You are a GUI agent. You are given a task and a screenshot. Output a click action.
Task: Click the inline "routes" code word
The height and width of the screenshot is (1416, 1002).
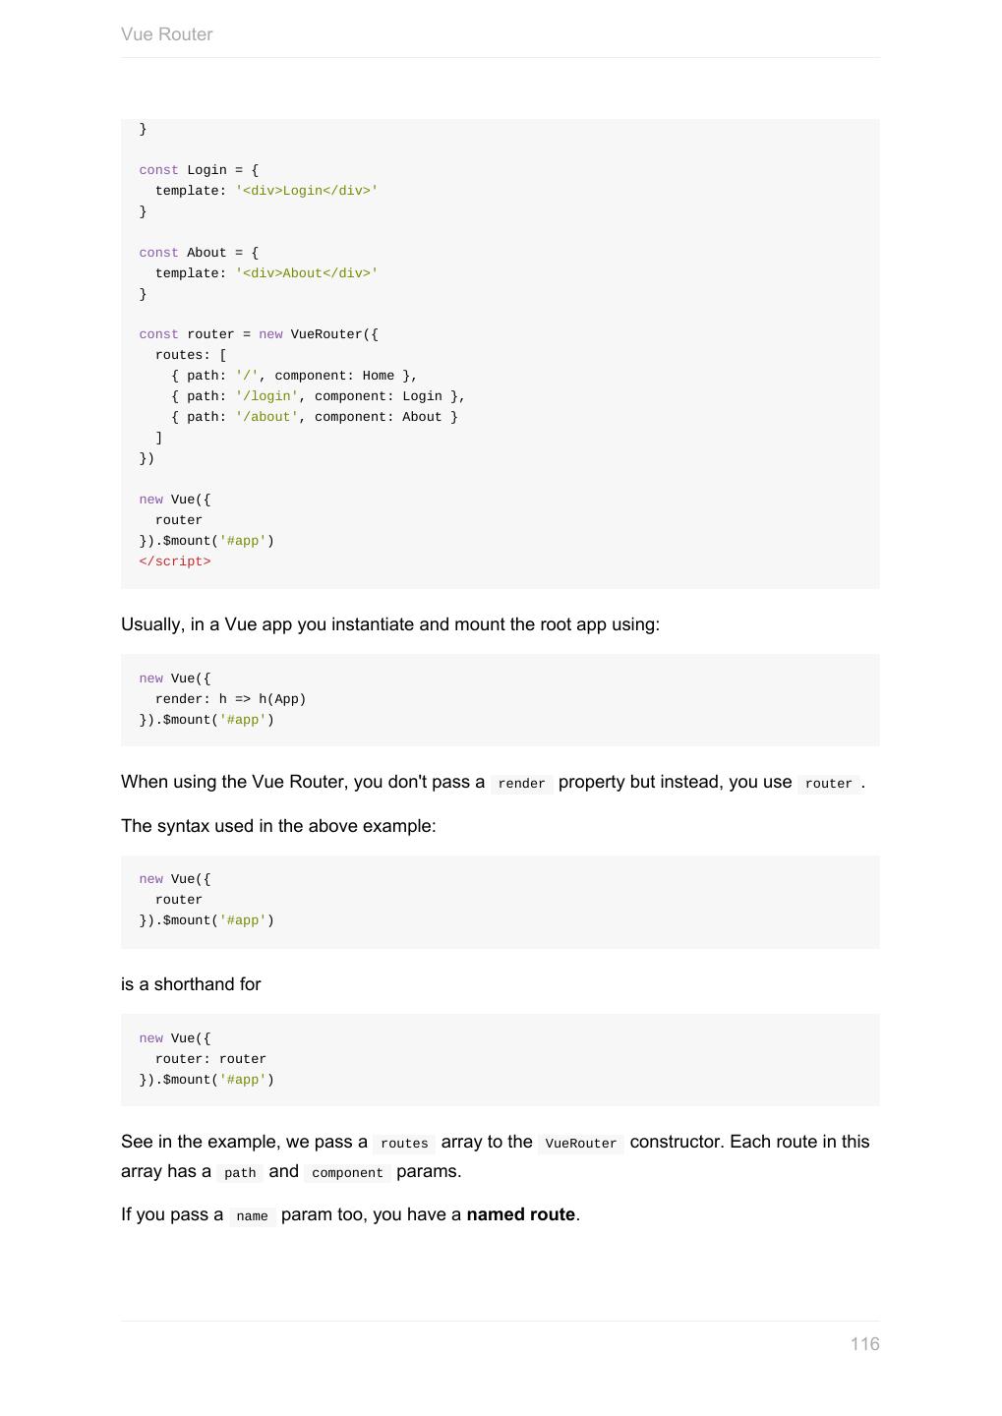(404, 1144)
